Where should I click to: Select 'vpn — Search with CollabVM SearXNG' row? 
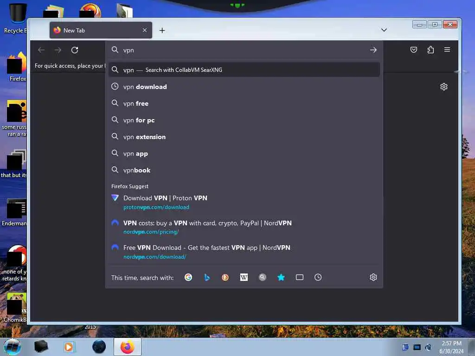point(244,70)
